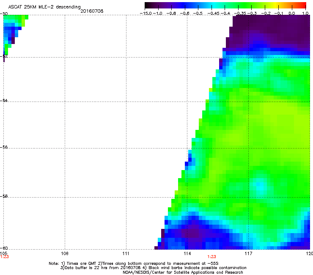Click the -56 latitude axis label

click(x=4, y=147)
